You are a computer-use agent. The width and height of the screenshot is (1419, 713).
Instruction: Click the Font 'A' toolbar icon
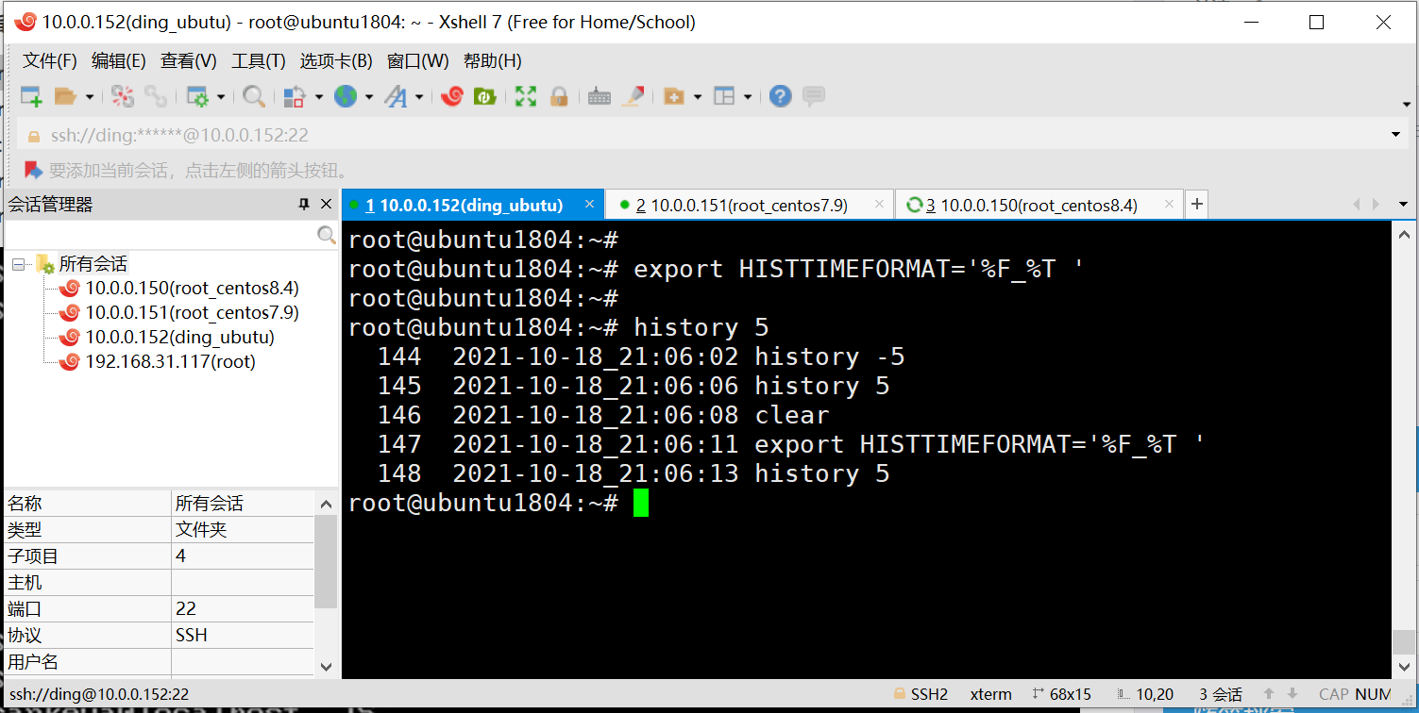396,96
